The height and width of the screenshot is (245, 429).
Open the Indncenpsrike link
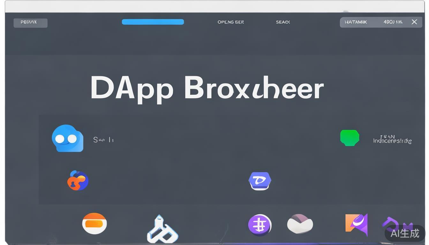[x=392, y=140]
